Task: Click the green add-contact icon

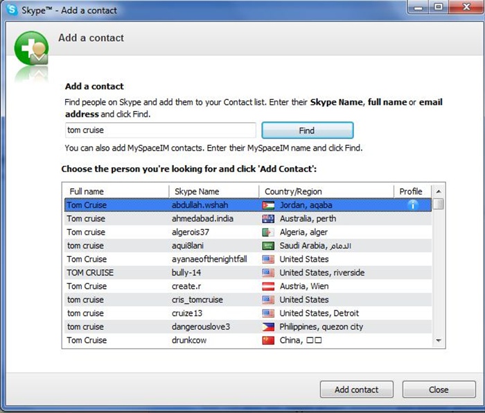Action: [x=32, y=49]
